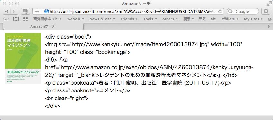This screenshot has width=273, height=120.
Task: Click the Evernote elephant toolbar icon
Action: [25, 12]
